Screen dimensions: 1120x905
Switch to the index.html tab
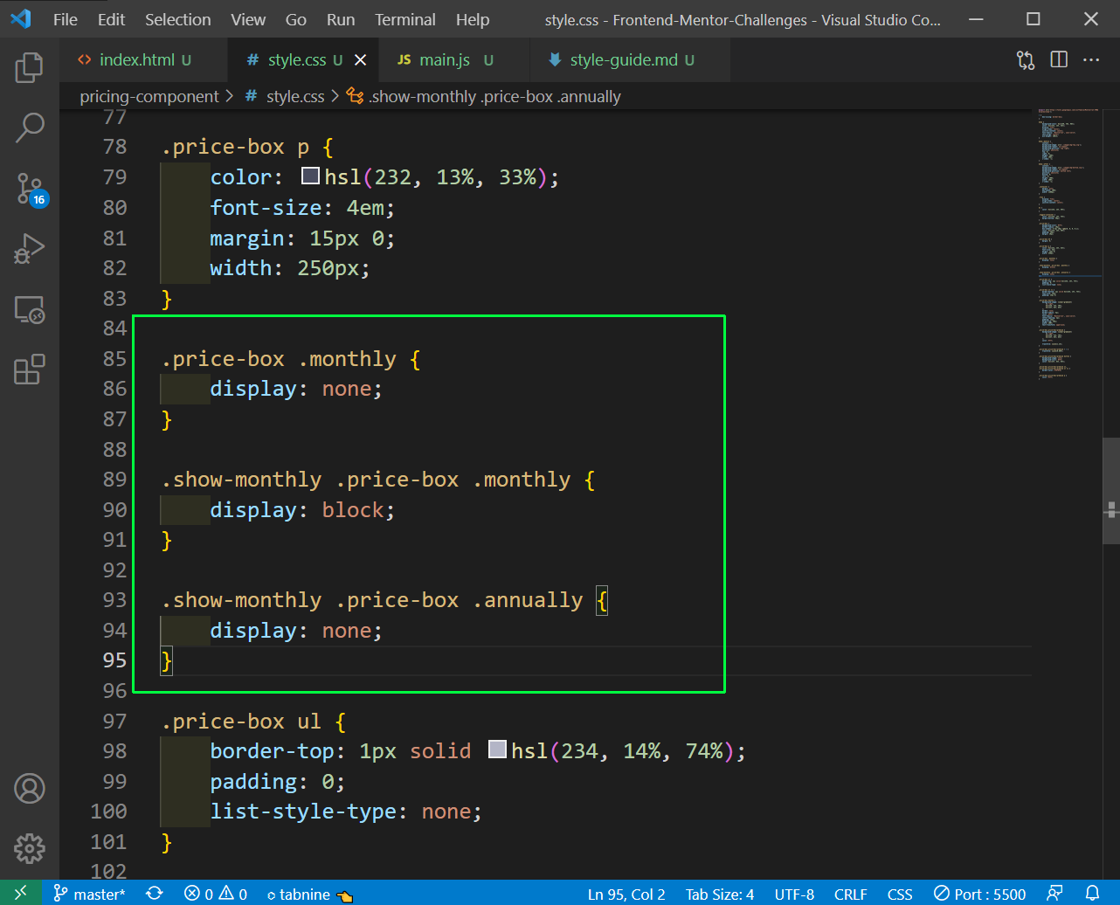(x=143, y=60)
